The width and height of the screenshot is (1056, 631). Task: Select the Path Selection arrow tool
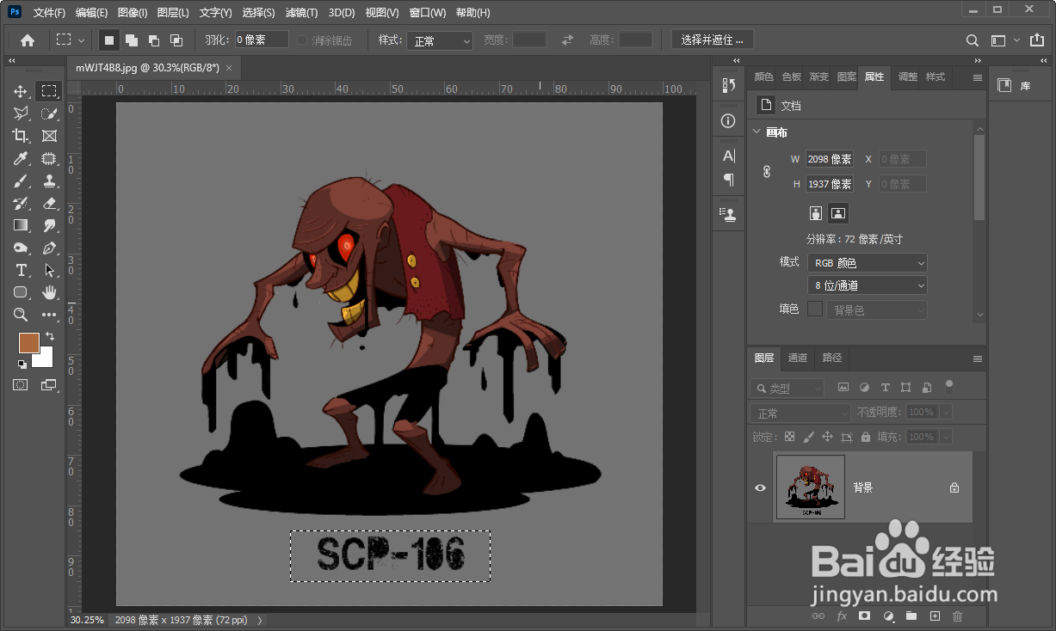pyautogui.click(x=49, y=270)
